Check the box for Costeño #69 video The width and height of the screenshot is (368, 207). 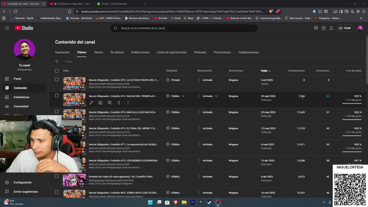(57, 192)
